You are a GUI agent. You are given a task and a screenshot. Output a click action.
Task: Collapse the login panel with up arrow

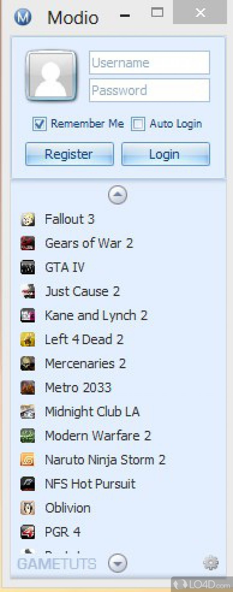click(x=117, y=195)
